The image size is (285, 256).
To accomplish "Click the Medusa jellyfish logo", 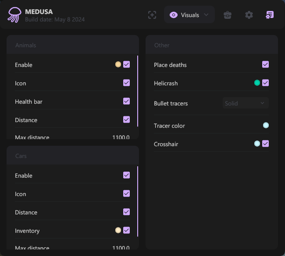I will tap(14, 15).
